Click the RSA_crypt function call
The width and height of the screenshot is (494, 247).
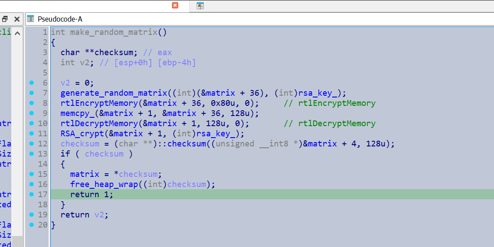82,133
